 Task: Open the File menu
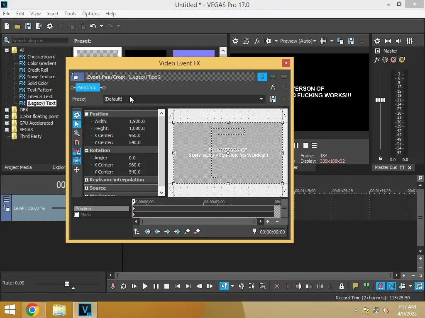click(7, 14)
